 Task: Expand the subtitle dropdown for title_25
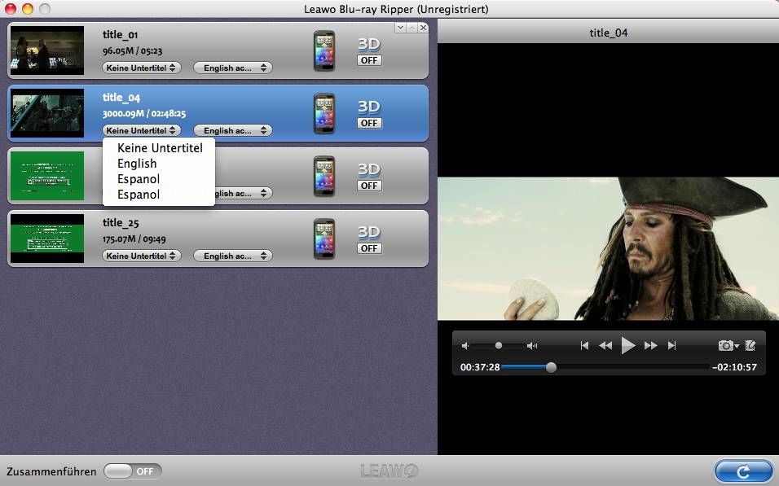(x=142, y=256)
